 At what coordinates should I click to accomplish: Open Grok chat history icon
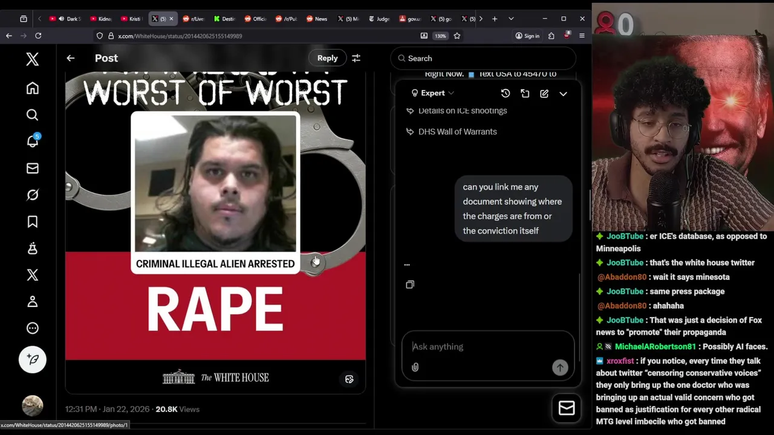point(506,93)
